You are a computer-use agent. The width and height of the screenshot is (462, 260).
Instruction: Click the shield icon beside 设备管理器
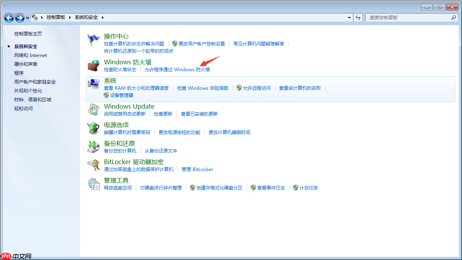pos(105,95)
